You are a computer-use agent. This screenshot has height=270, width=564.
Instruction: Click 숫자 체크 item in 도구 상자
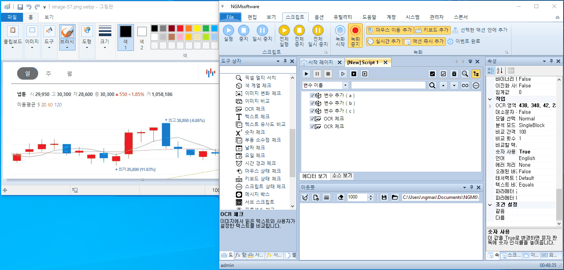[255, 132]
